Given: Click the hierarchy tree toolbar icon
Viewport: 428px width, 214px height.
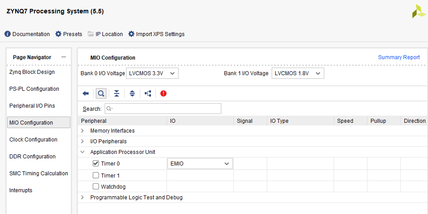Looking at the screenshot, I should pyautogui.click(x=148, y=93).
